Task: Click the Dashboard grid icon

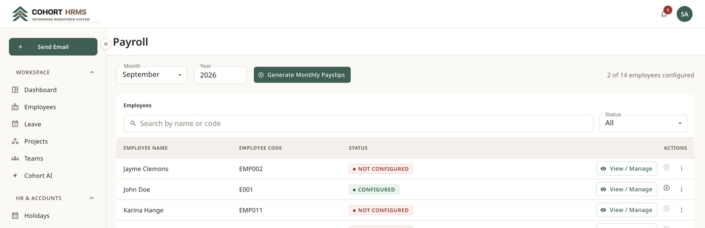Action: (x=15, y=90)
